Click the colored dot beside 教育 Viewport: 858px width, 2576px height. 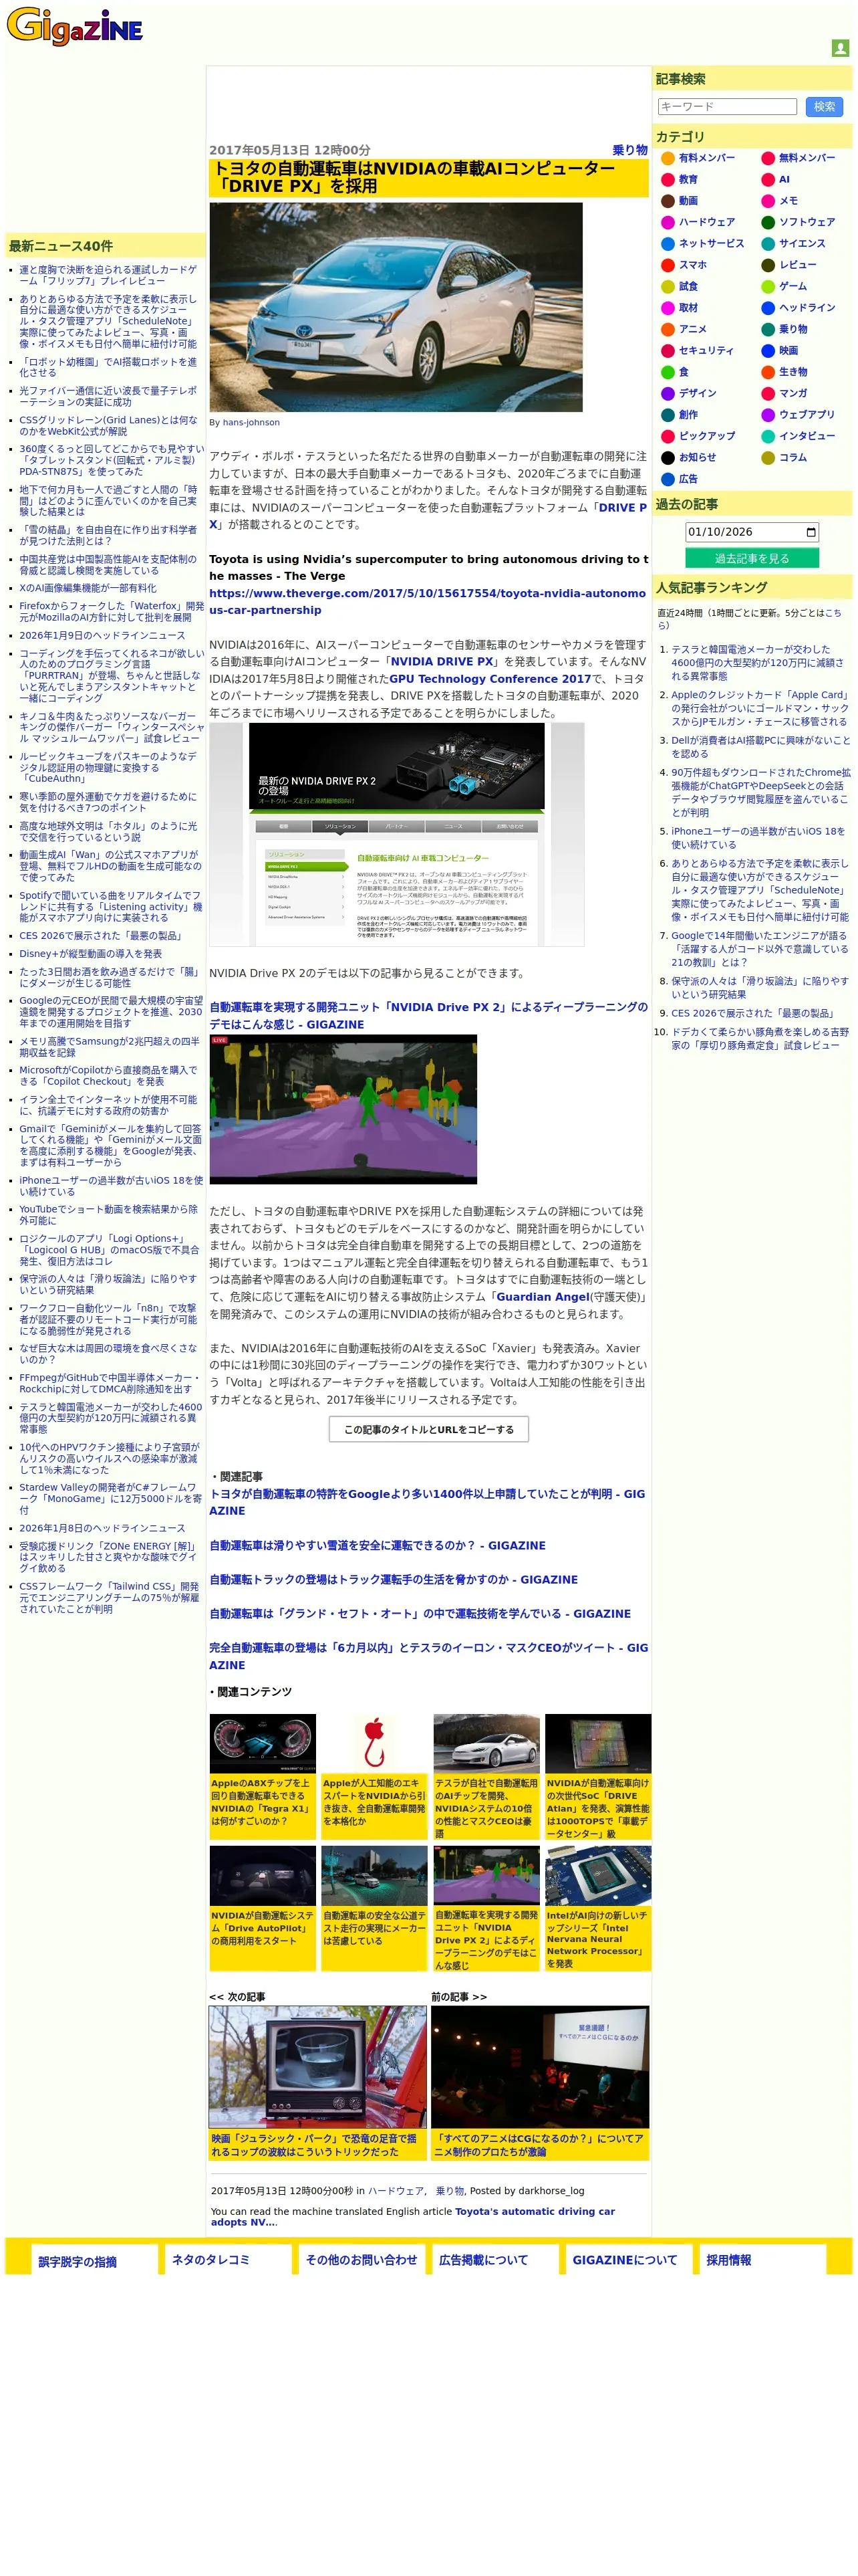pos(668,180)
